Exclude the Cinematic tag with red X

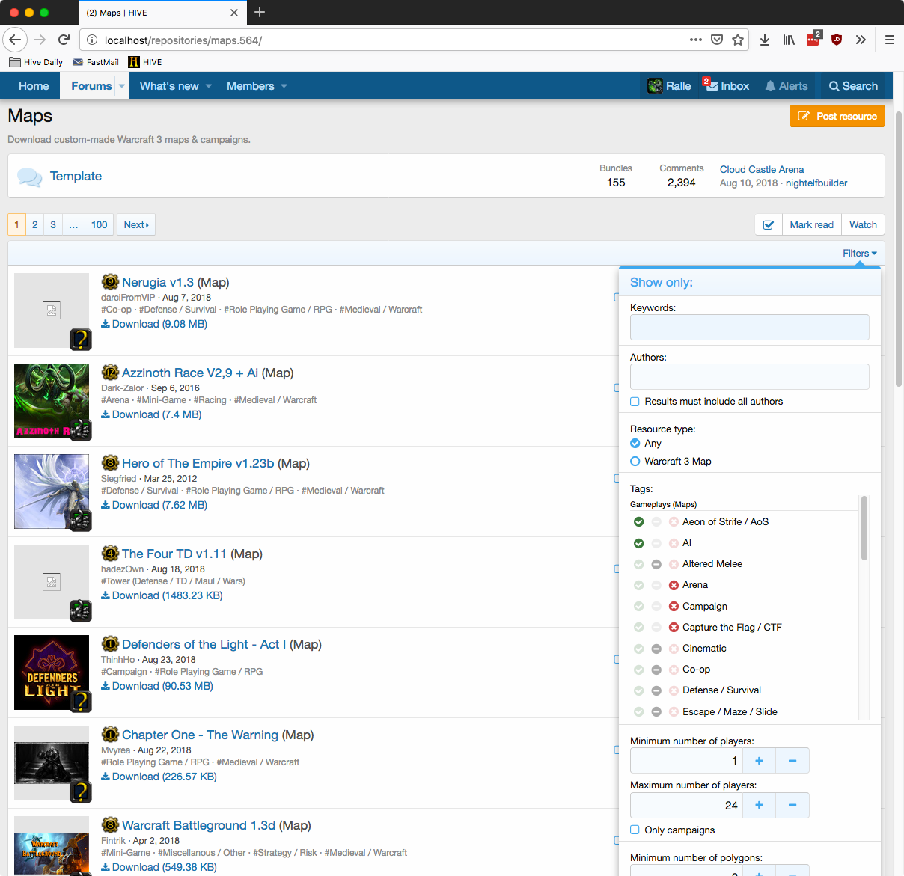(x=674, y=649)
